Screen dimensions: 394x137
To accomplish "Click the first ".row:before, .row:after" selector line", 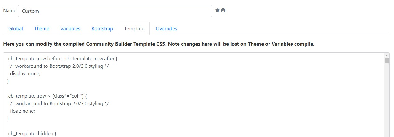I will [x=62, y=59].
